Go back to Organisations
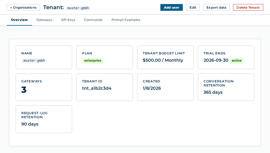 pos(23,8)
